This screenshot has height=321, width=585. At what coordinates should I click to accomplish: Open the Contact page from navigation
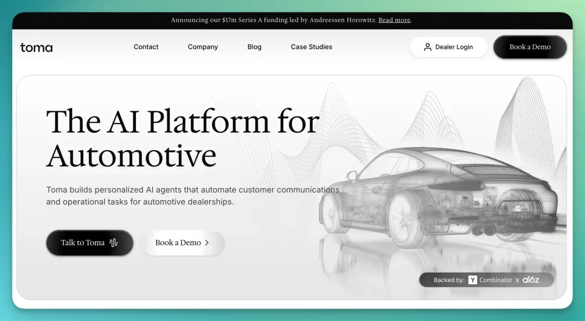146,47
